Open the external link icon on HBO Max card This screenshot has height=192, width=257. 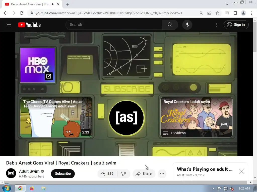point(49,76)
